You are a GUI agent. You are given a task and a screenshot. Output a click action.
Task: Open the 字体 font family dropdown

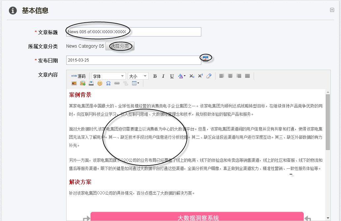(108, 76)
